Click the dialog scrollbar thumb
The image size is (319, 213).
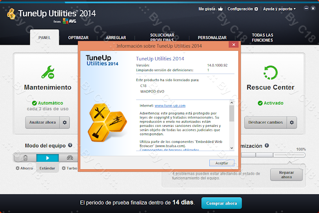click(232, 113)
